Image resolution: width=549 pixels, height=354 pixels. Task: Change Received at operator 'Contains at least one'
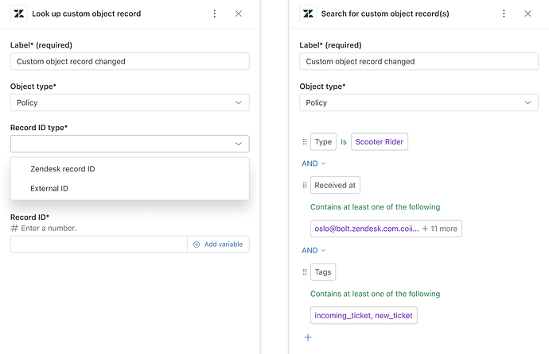coord(375,207)
